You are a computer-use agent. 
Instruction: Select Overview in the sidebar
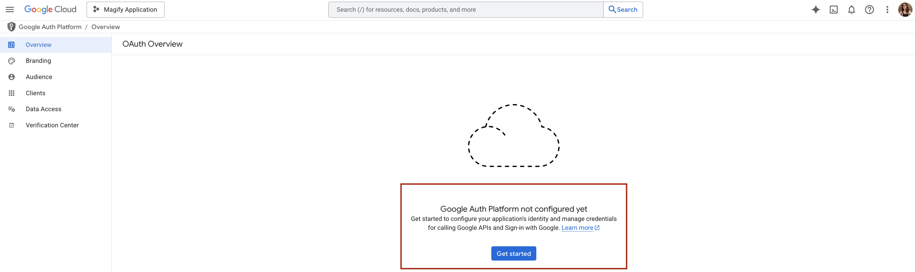coord(38,45)
